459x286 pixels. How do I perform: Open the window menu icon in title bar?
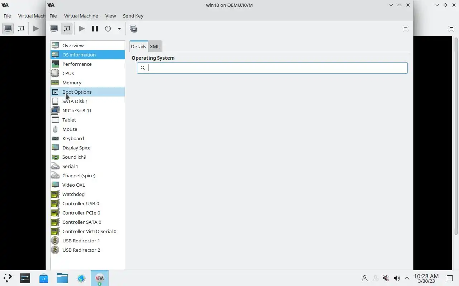click(x=51, y=5)
